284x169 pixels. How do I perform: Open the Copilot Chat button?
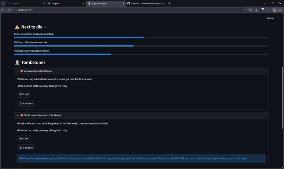[x=277, y=10]
